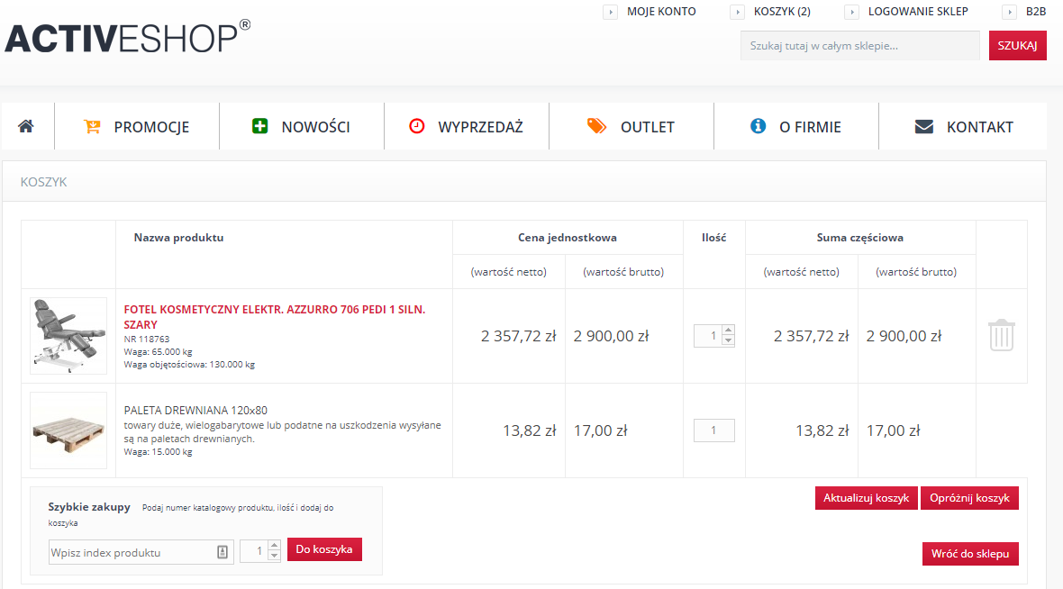Click the product number NR 118763

point(147,339)
